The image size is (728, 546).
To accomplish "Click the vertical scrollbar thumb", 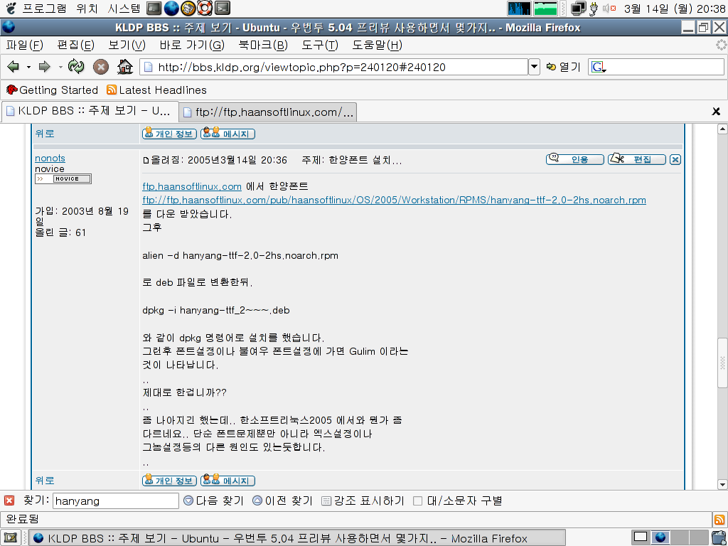I will click(722, 363).
